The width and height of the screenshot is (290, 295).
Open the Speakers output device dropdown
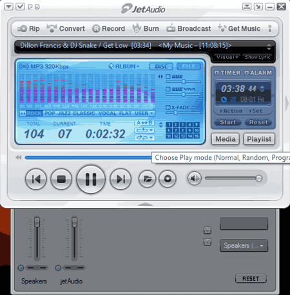(244, 245)
